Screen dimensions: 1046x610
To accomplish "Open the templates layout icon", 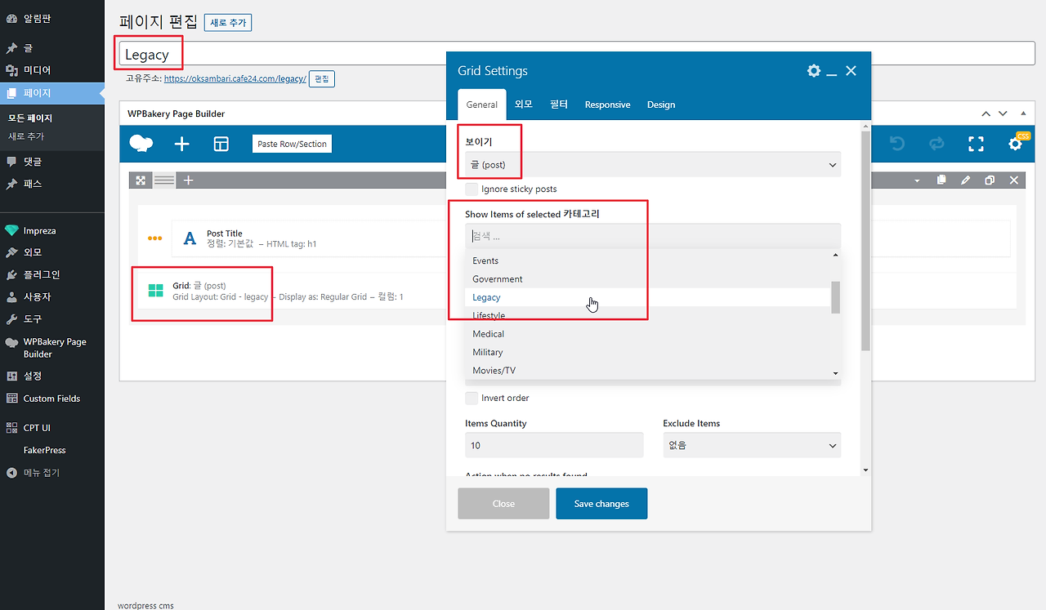I will [221, 144].
